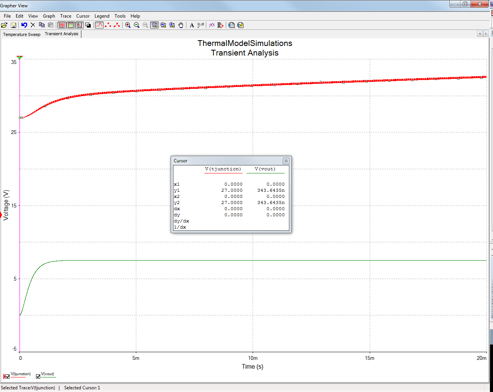The height and width of the screenshot is (392, 493).
Task: Toggle the Show Cursors toolbar icon
Action: pyautogui.click(x=79, y=25)
